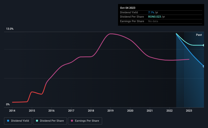Click the 0% y-axis baseline label
The width and height of the screenshot is (208, 128).
click(x=8, y=104)
